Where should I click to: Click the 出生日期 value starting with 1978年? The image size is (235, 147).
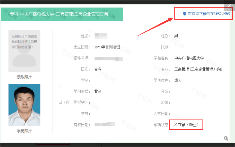tap(107, 47)
